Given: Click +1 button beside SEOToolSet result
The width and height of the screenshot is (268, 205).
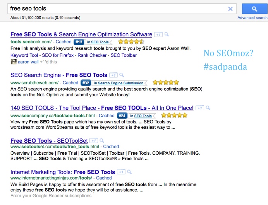Looking at the screenshot, I should pos(94,141).
